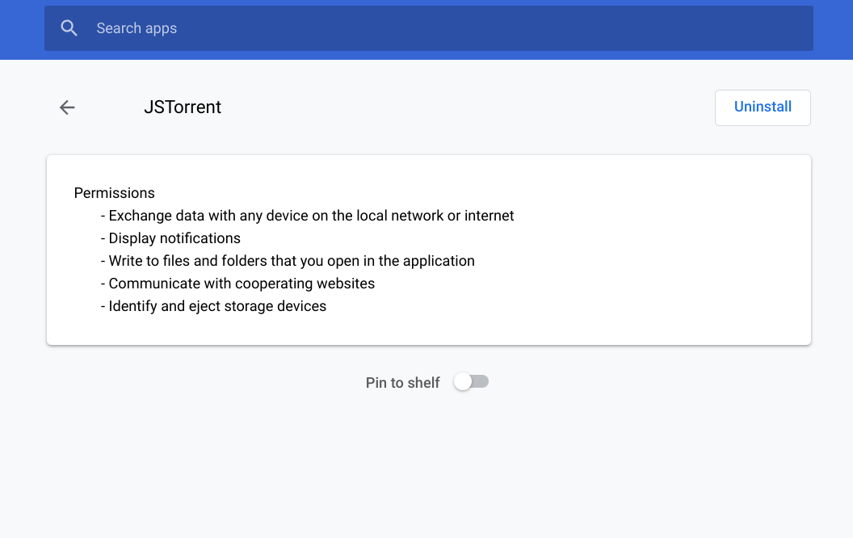Click the Permissions heading
853x538 pixels.
(x=114, y=193)
